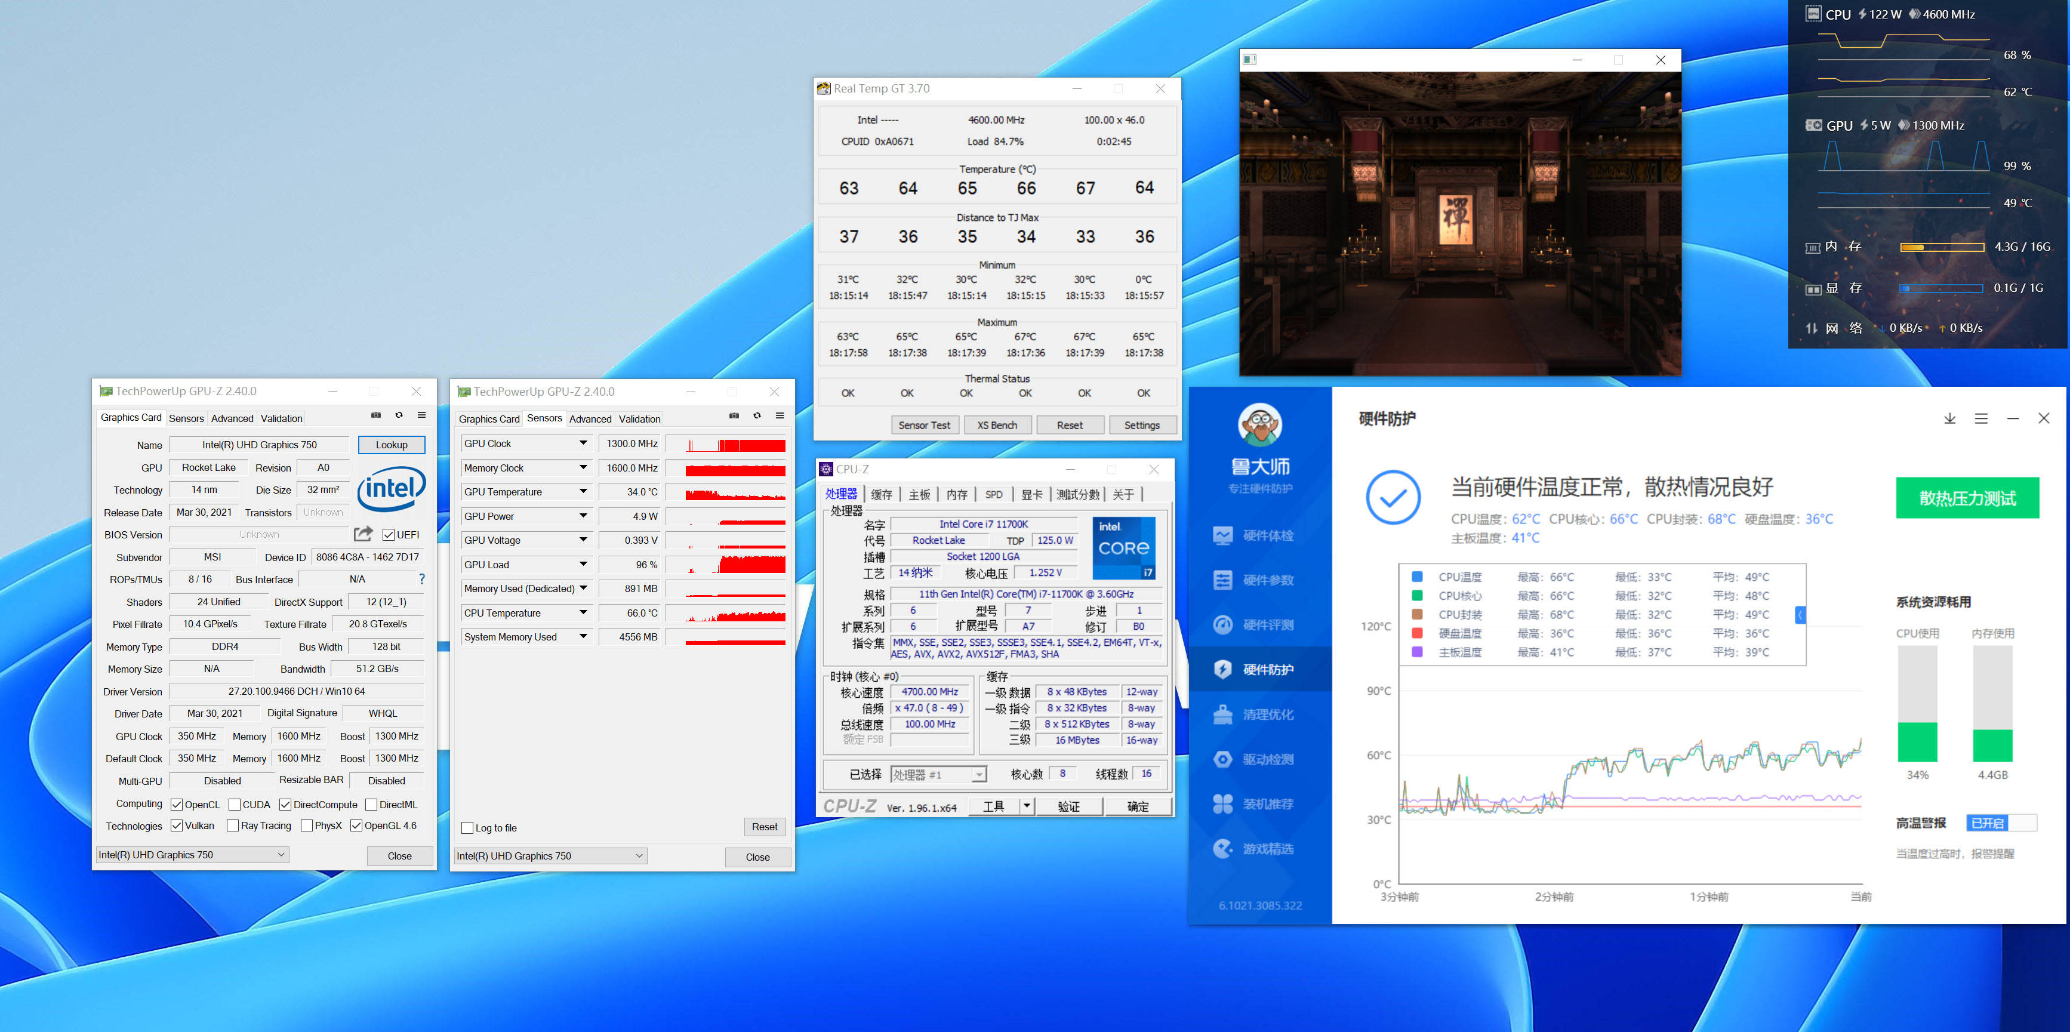Switch to CPU-Z 缓存 tab
This screenshot has width=2070, height=1032.
pyautogui.click(x=882, y=494)
